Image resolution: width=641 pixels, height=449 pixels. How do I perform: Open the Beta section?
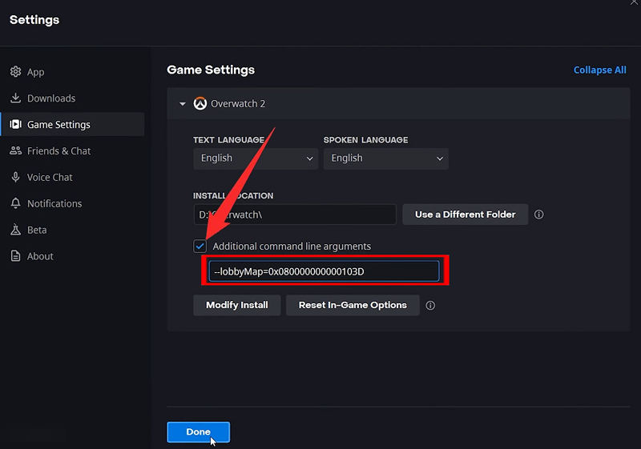tap(73, 230)
